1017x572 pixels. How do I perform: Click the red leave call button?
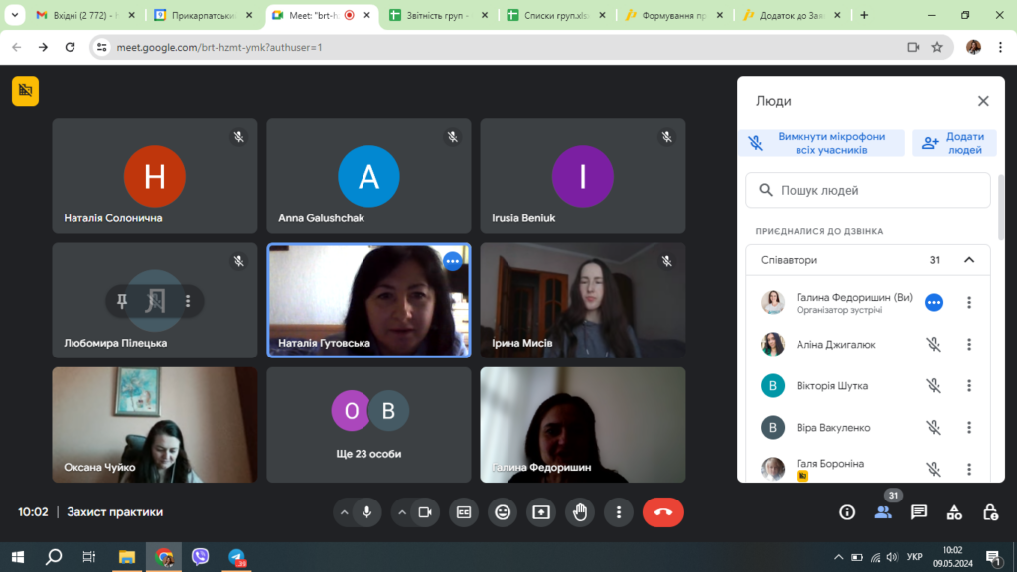(x=662, y=512)
